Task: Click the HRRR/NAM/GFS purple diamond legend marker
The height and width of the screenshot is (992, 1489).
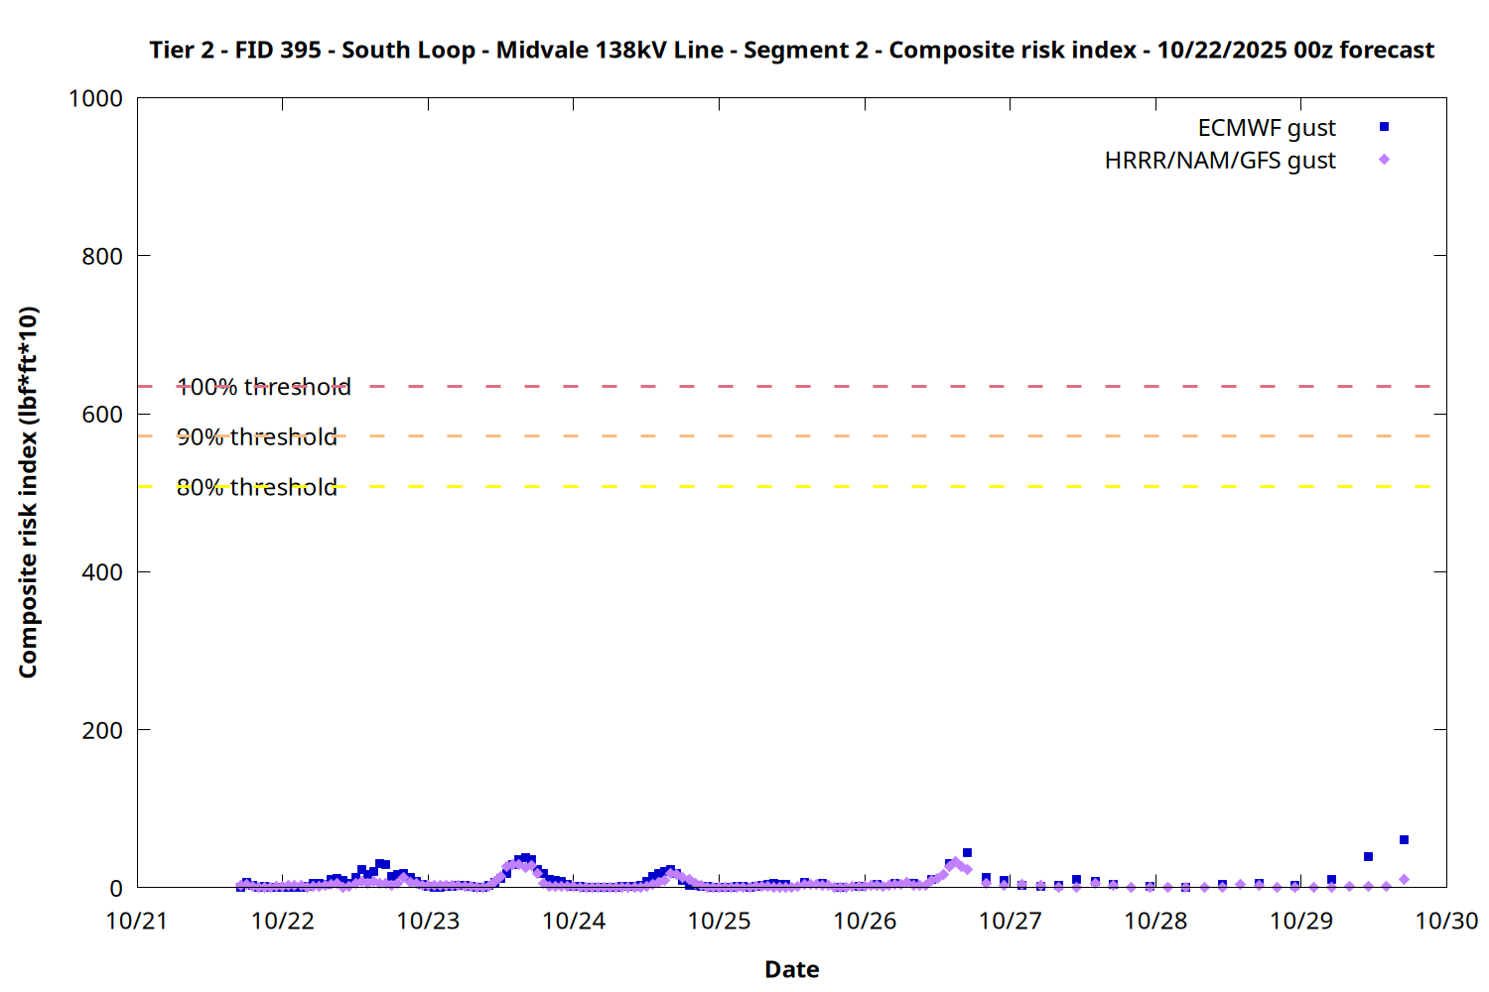Action: [x=1384, y=160]
